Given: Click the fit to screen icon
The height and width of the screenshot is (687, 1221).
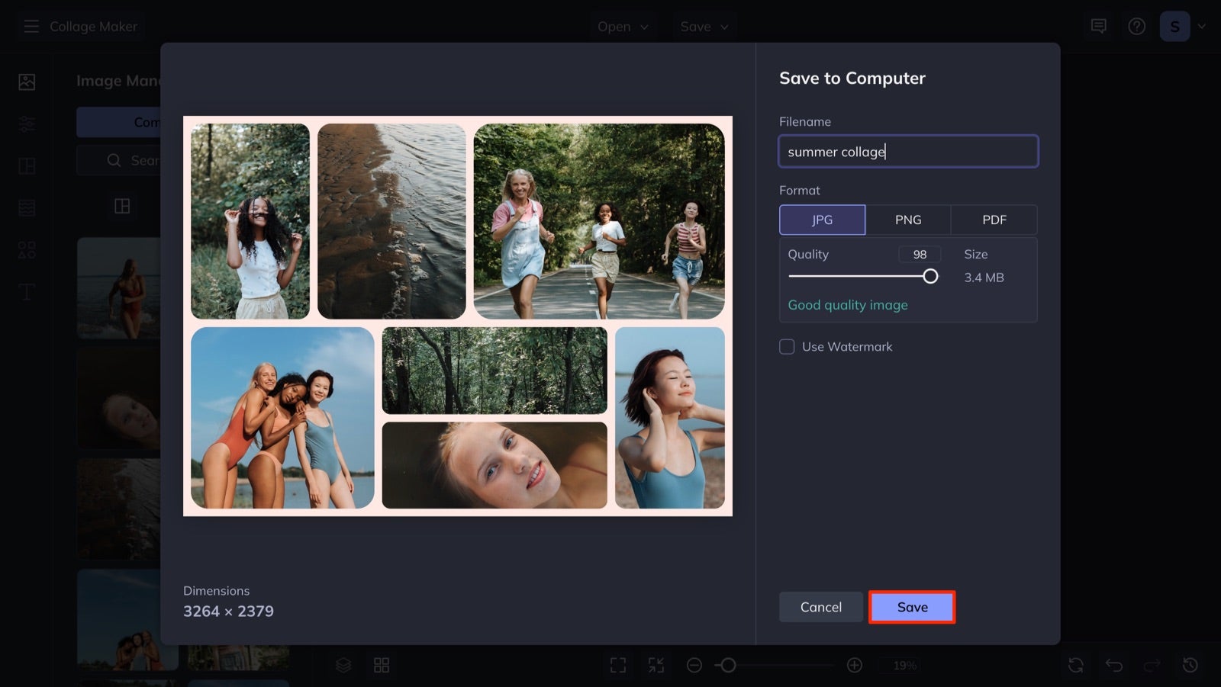Looking at the screenshot, I should pyautogui.click(x=618, y=666).
